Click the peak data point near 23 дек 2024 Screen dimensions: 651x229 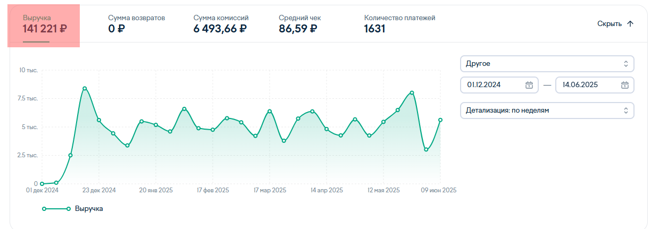(85, 88)
